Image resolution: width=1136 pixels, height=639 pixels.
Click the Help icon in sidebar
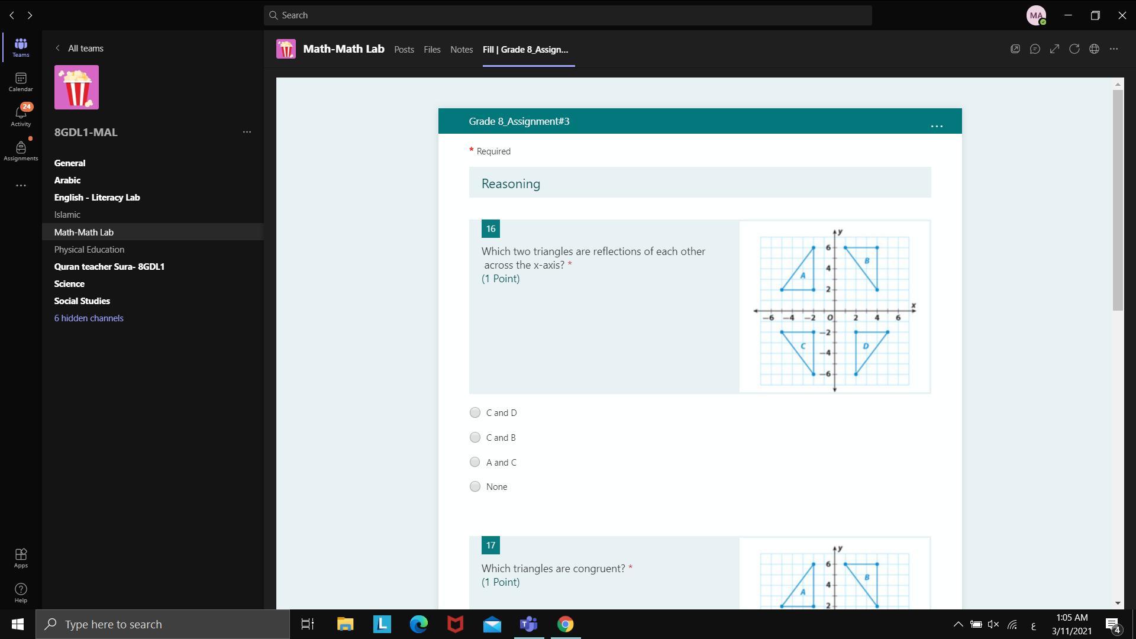(21, 592)
